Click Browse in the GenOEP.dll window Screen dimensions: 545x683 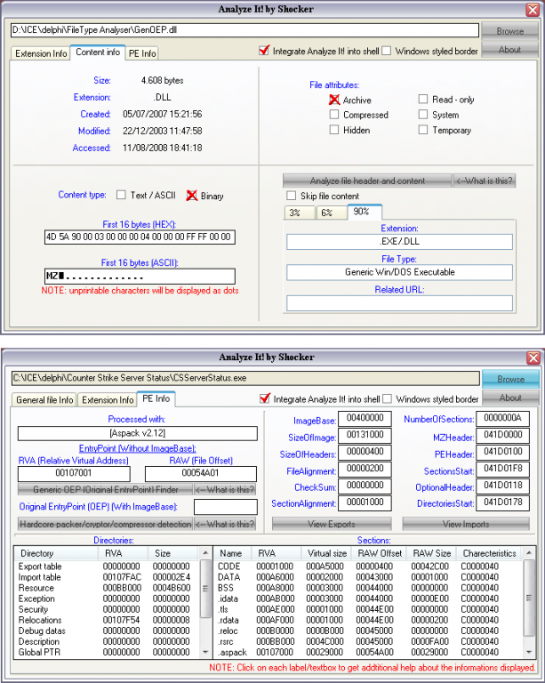(x=509, y=31)
